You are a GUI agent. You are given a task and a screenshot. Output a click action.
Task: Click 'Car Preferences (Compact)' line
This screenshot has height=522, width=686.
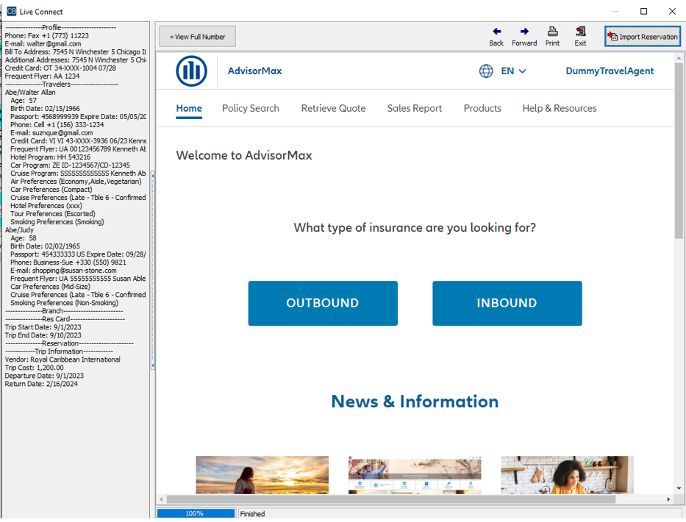click(51, 190)
